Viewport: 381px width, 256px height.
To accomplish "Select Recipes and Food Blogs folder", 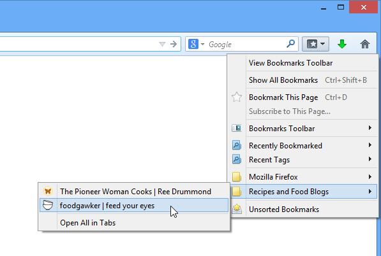I will tap(303, 192).
